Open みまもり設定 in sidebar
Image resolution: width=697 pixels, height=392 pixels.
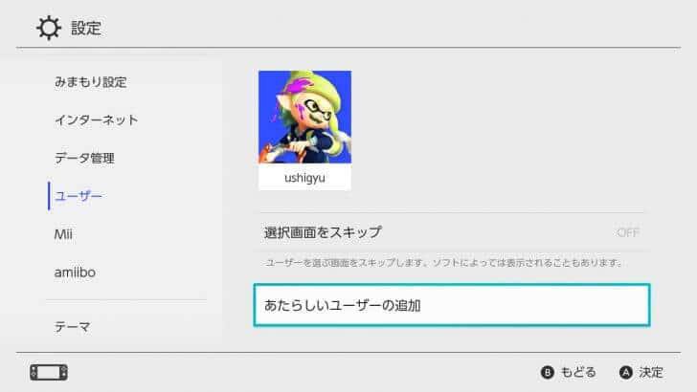(91, 82)
